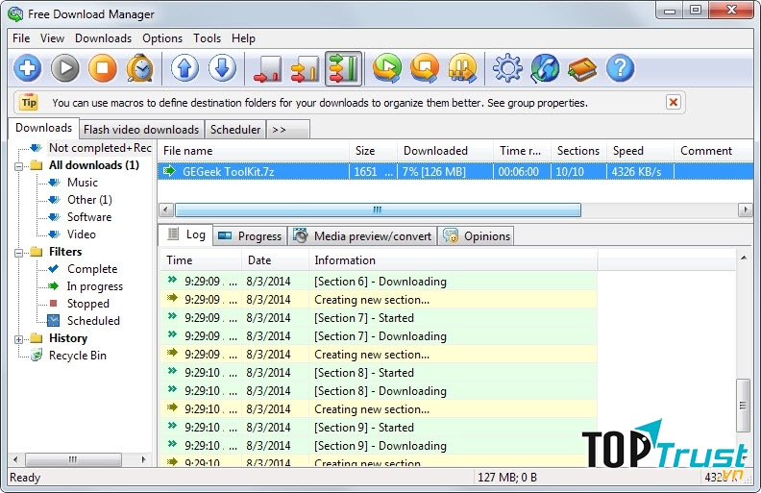Click download list horizontal scrollbar thumb
This screenshot has height=493, width=761.
tap(378, 210)
